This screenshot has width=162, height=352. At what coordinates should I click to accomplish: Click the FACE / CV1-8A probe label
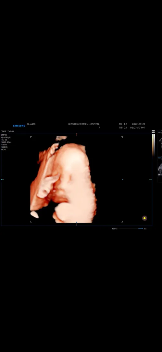point(8,131)
